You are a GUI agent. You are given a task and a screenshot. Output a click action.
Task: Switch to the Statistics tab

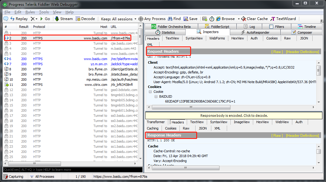point(165,32)
